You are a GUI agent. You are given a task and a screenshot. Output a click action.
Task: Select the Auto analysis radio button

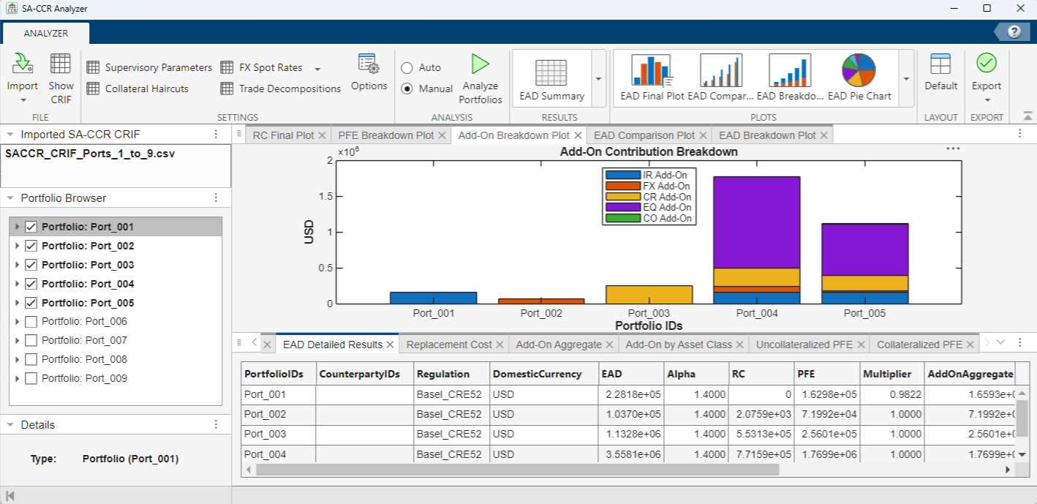click(x=407, y=67)
